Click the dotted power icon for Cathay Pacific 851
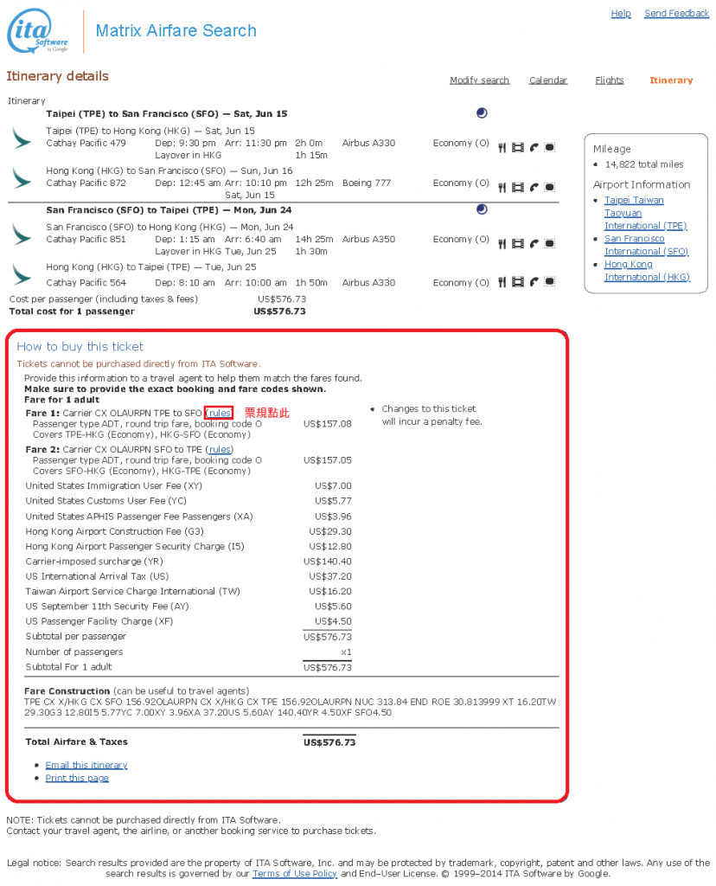The image size is (716, 886). click(549, 243)
